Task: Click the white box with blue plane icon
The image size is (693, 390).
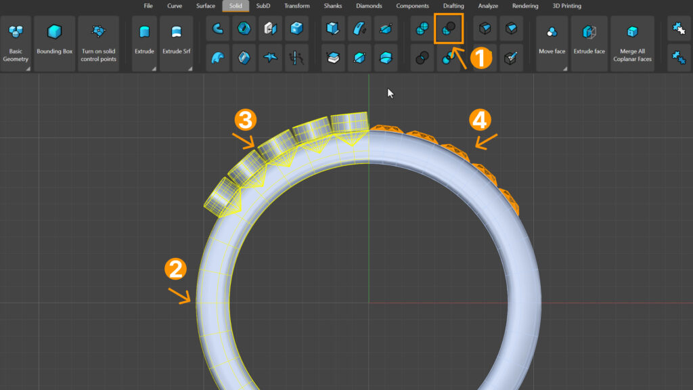Action: click(270, 28)
